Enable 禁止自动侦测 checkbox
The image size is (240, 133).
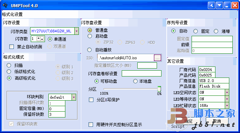[x=12, y=47]
